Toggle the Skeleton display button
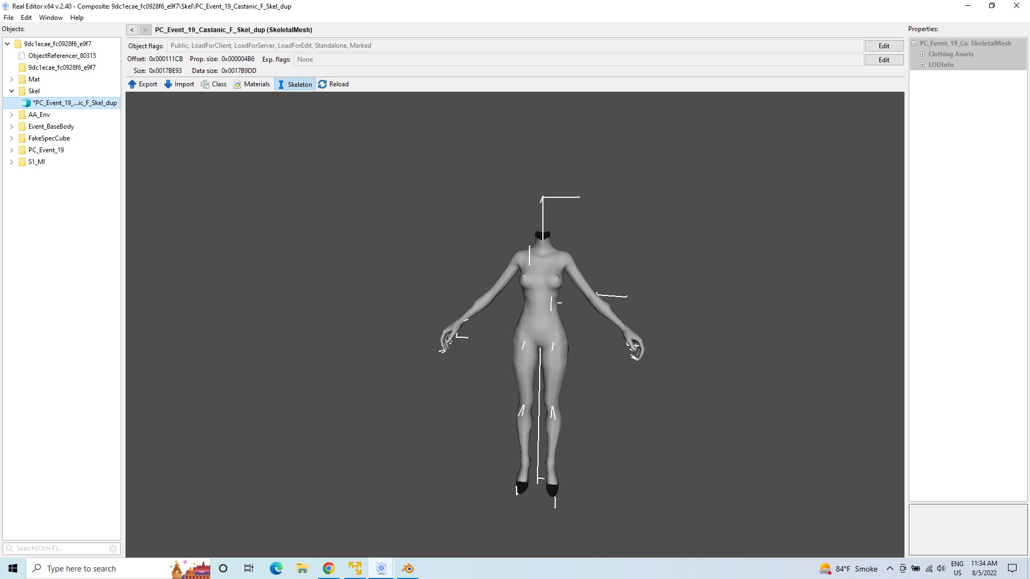This screenshot has height=579, width=1030. pos(295,84)
